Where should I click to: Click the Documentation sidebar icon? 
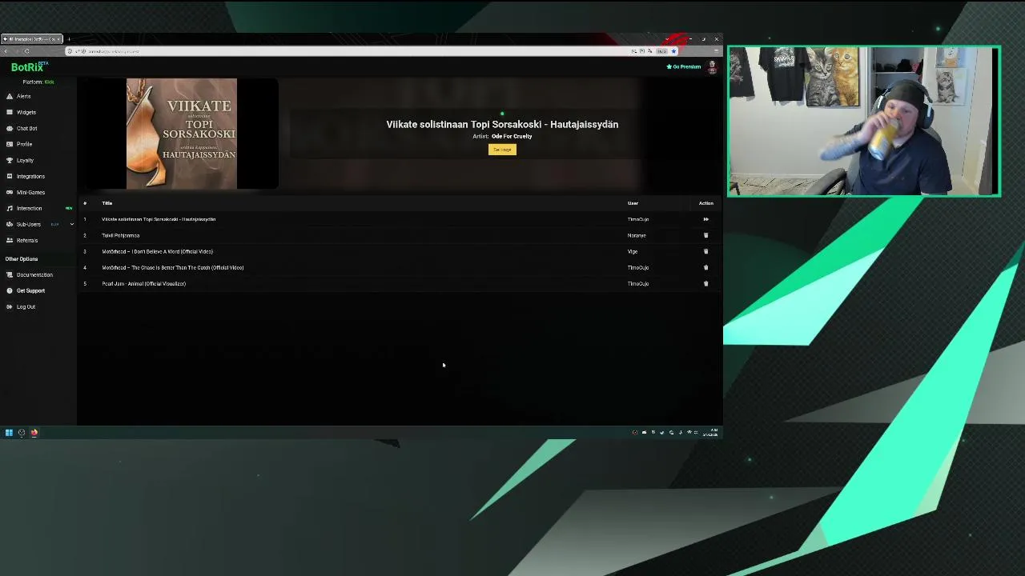tap(10, 274)
